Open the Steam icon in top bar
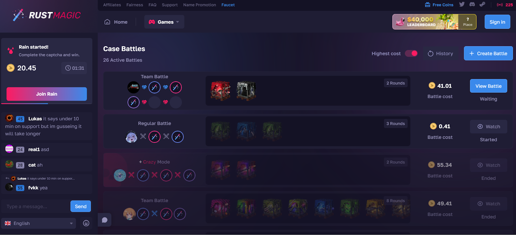 coord(482,5)
